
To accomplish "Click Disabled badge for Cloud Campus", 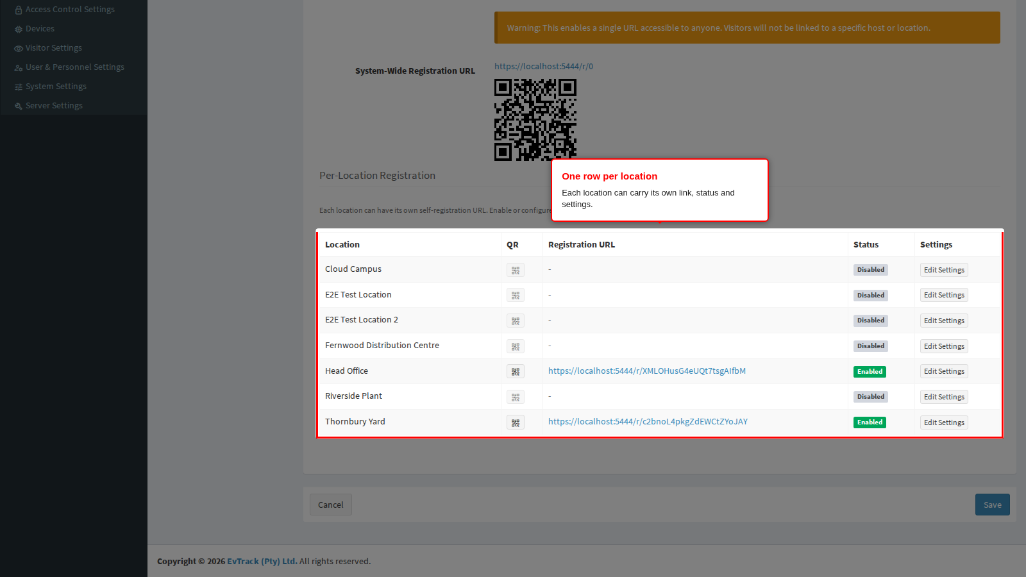I will pos(871,270).
